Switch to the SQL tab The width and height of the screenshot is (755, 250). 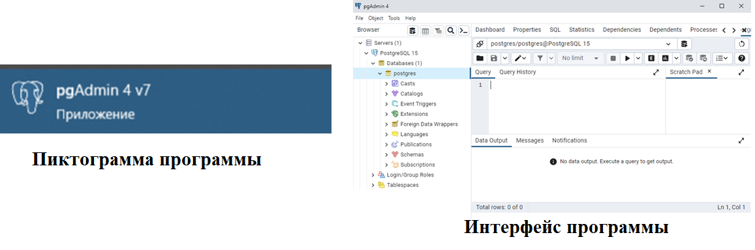click(x=555, y=30)
